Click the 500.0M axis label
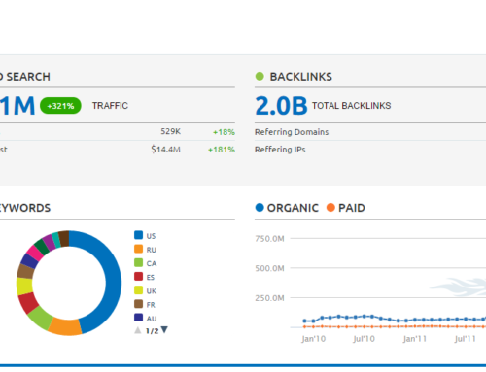Screen dimensions: 486x372 click(x=269, y=268)
